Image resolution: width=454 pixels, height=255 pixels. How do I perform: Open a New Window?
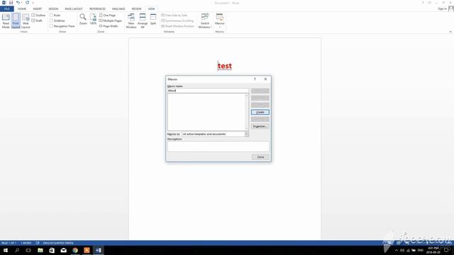[131, 21]
